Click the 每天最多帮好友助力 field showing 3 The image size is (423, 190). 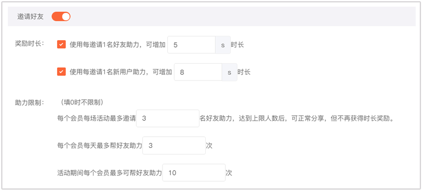click(x=174, y=146)
